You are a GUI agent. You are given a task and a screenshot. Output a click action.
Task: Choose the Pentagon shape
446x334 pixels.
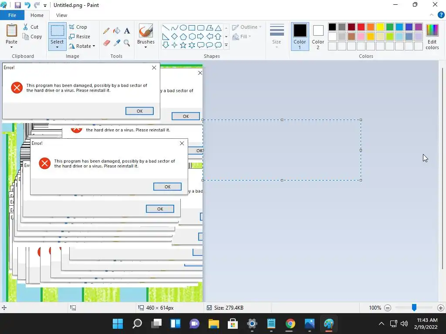point(183,37)
